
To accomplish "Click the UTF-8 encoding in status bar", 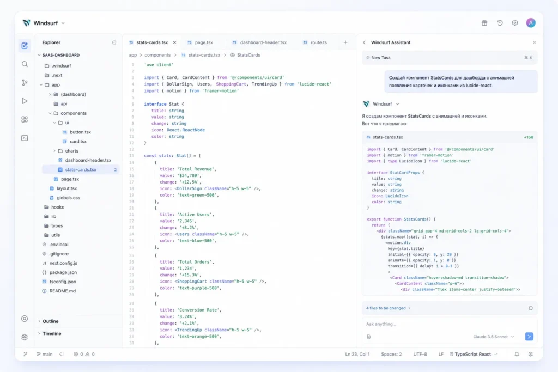I will 420,354.
